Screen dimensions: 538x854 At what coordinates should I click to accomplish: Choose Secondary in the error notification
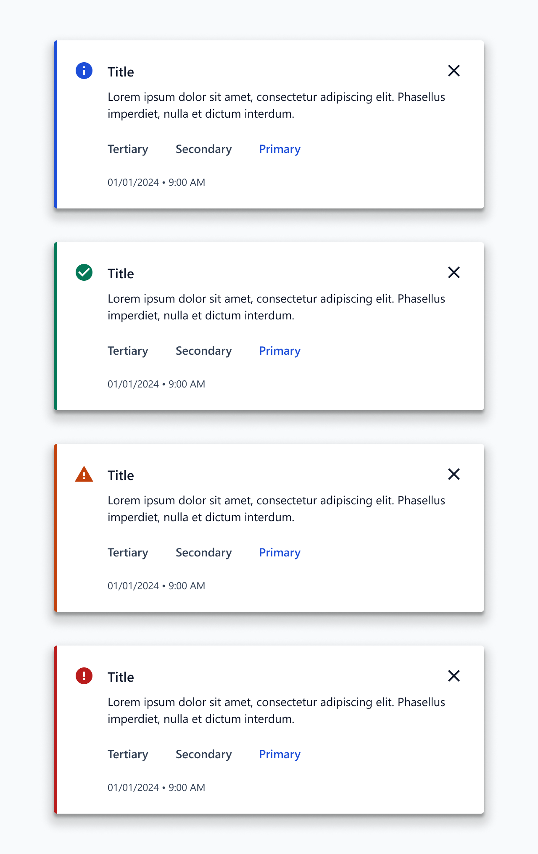pyautogui.click(x=204, y=754)
